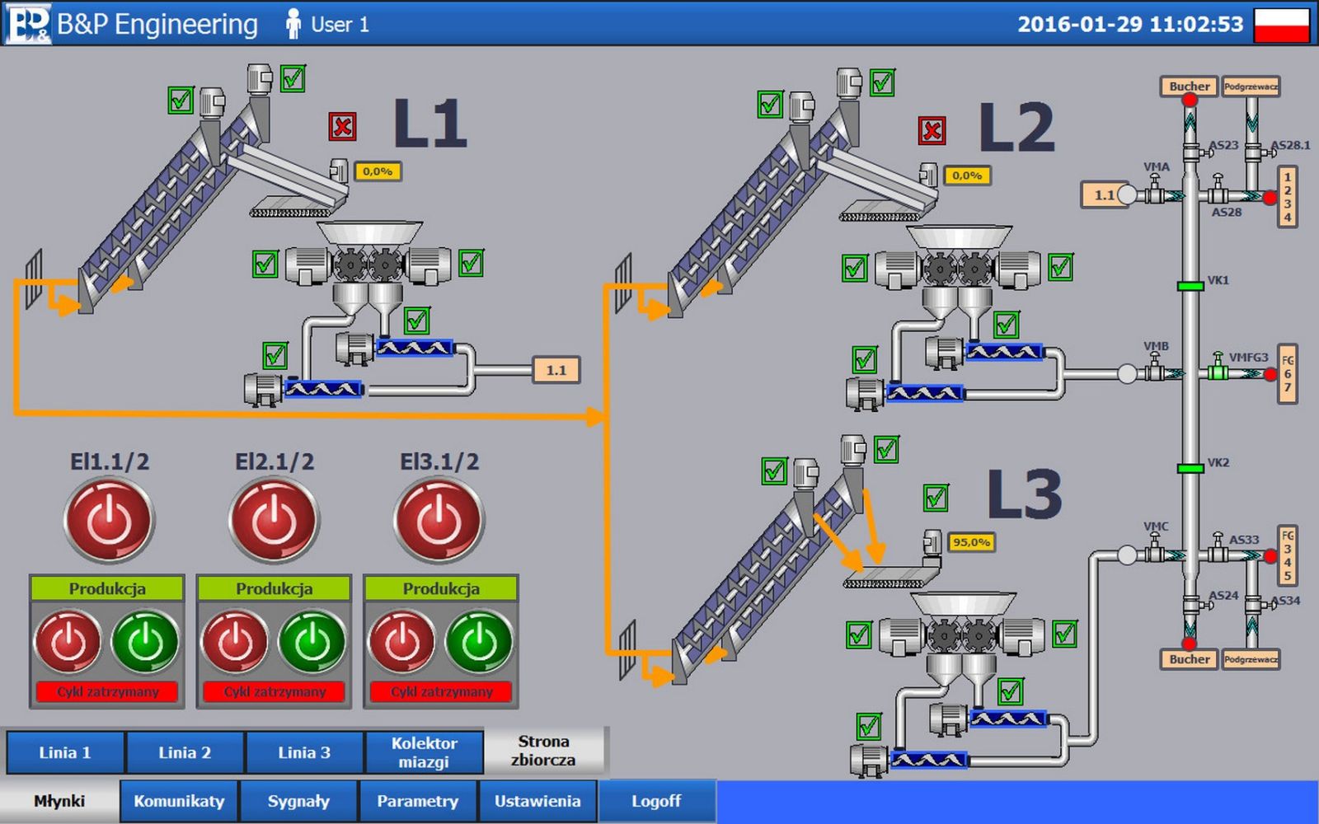The height and width of the screenshot is (824, 1319).
Task: Click the green VK1 valve on the pipe
Action: pos(1190,286)
